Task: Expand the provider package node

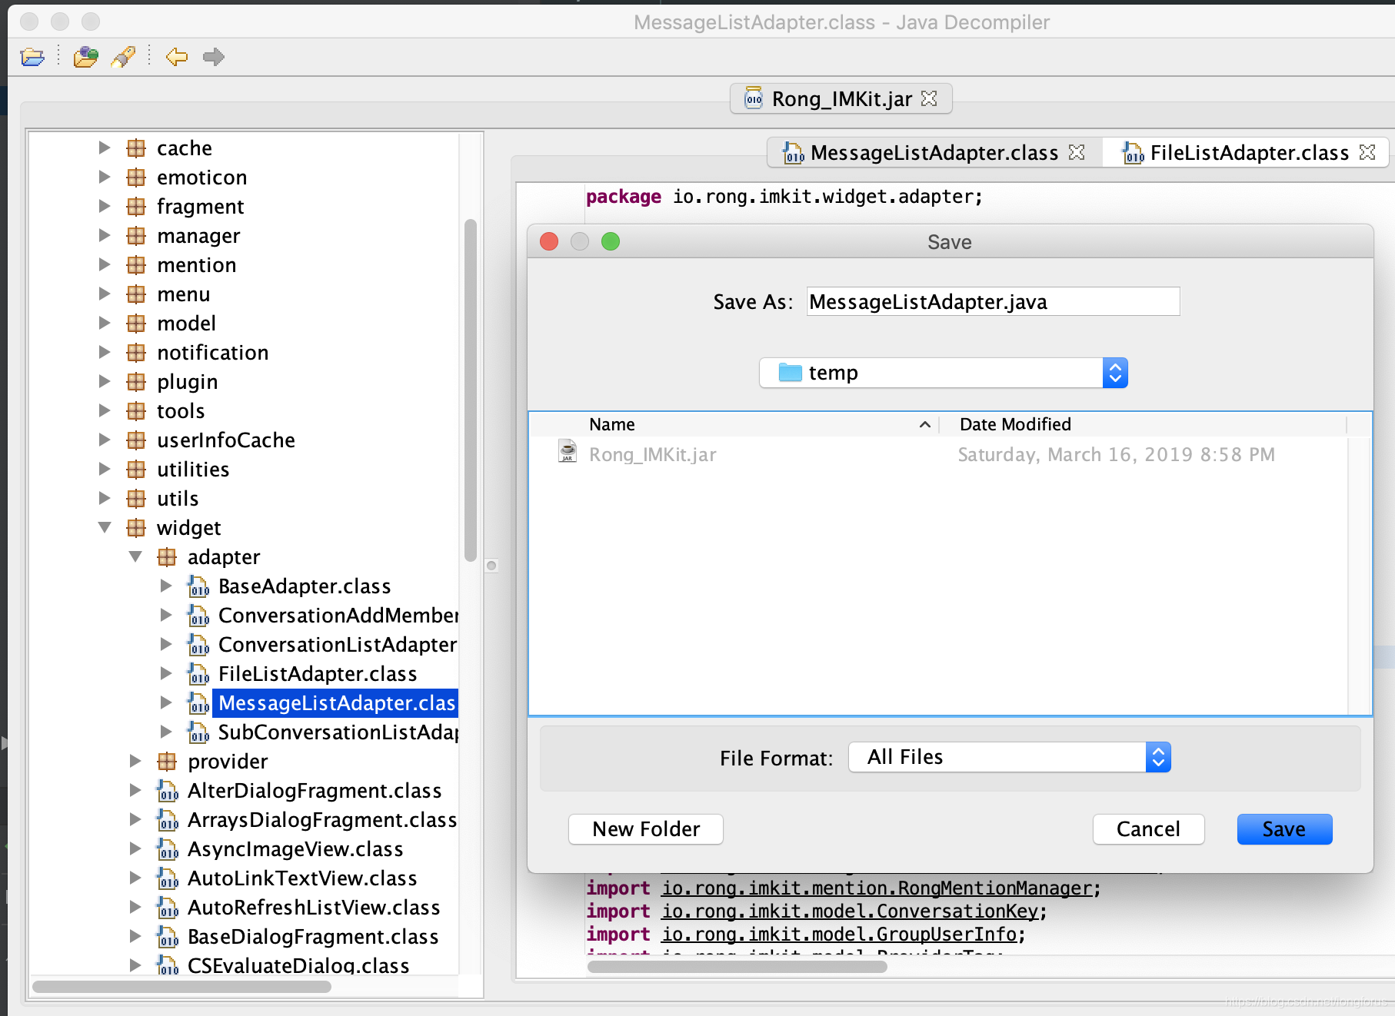Action: point(135,761)
